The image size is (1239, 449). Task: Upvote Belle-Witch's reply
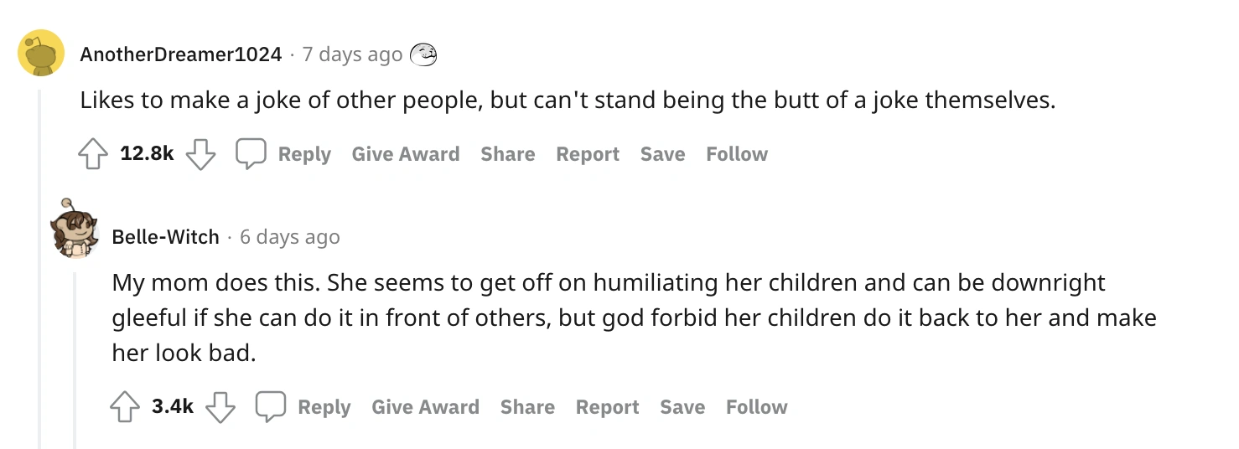tap(125, 408)
